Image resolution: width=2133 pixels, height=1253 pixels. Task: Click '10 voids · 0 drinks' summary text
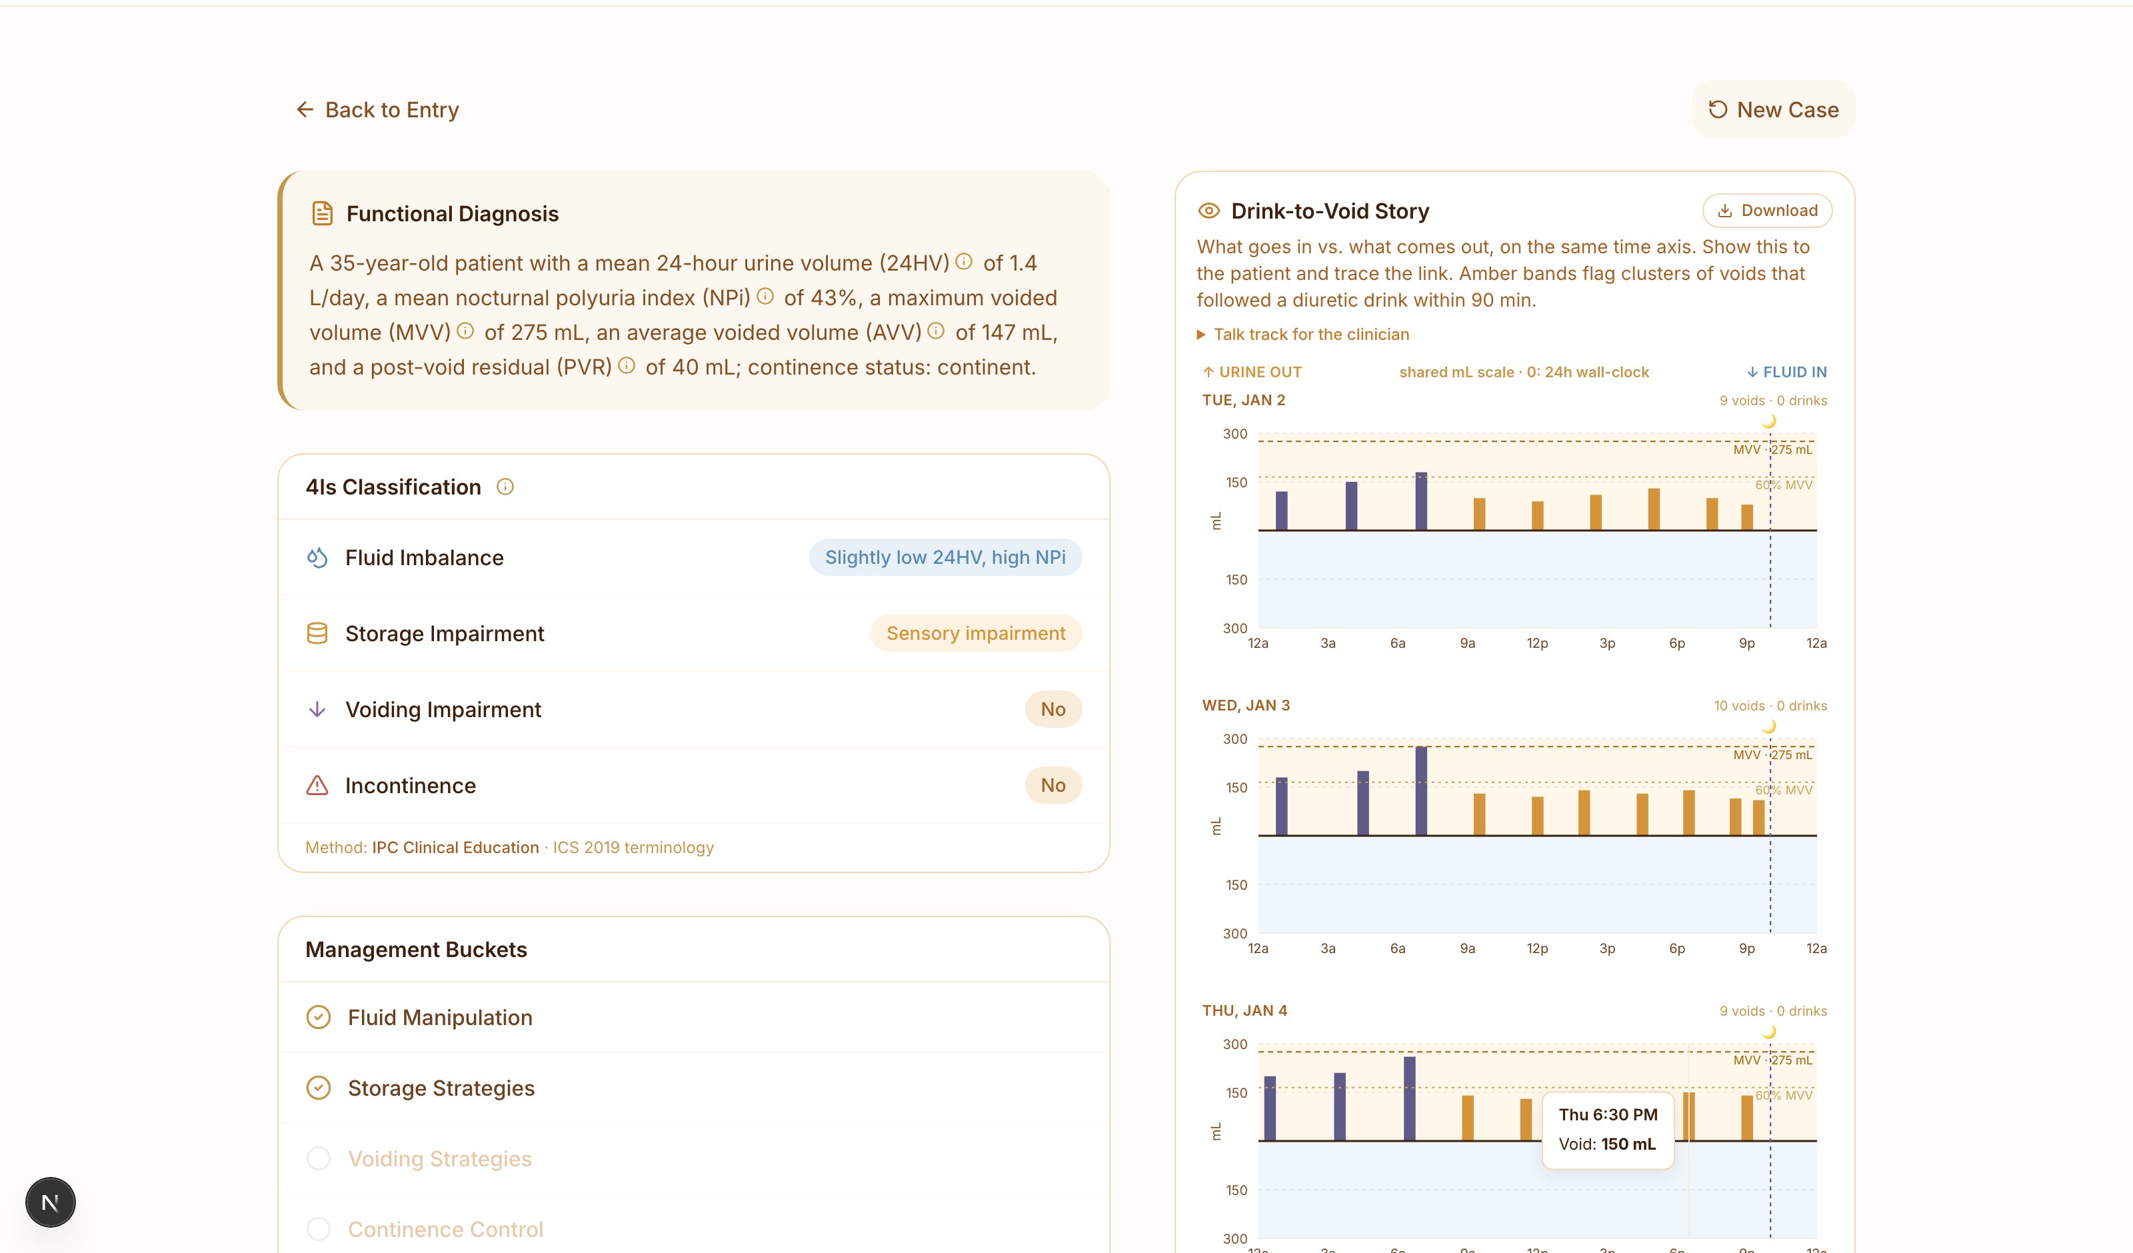1771,706
